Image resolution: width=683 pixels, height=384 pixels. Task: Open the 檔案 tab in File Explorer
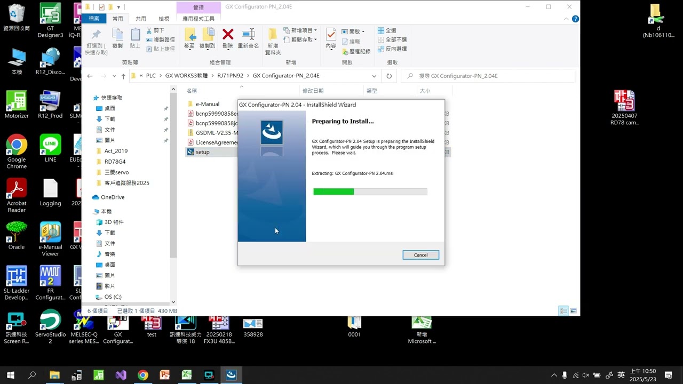[x=94, y=19]
